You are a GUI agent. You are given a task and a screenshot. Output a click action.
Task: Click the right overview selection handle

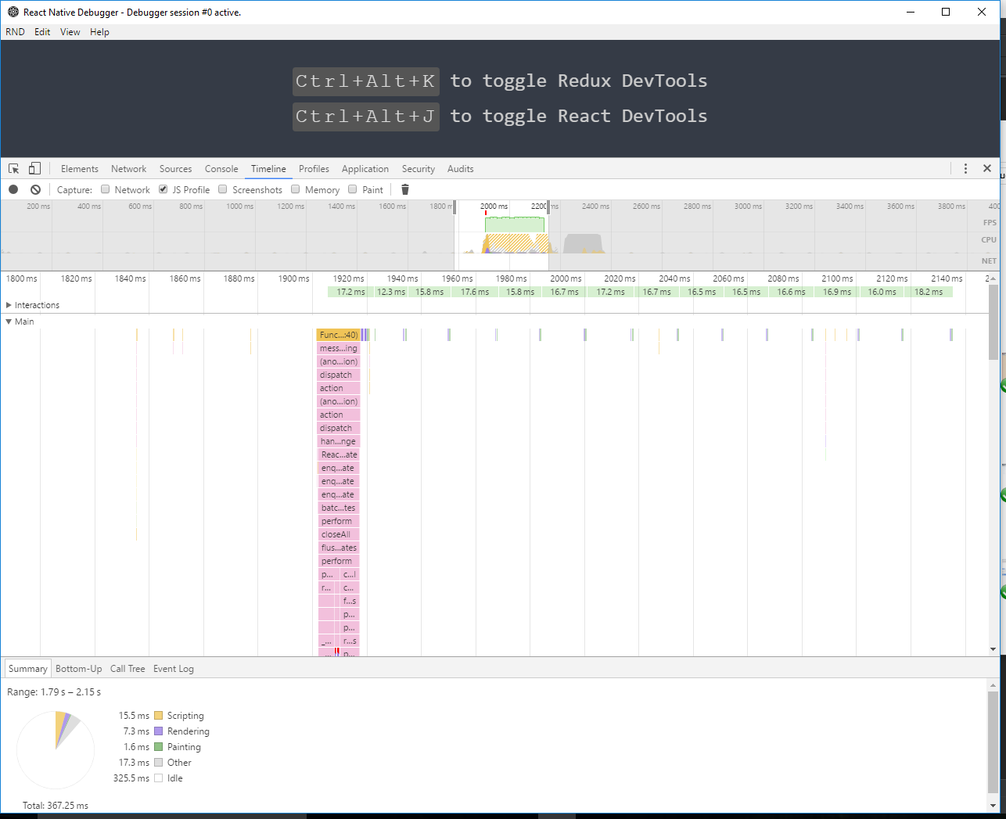(x=549, y=207)
